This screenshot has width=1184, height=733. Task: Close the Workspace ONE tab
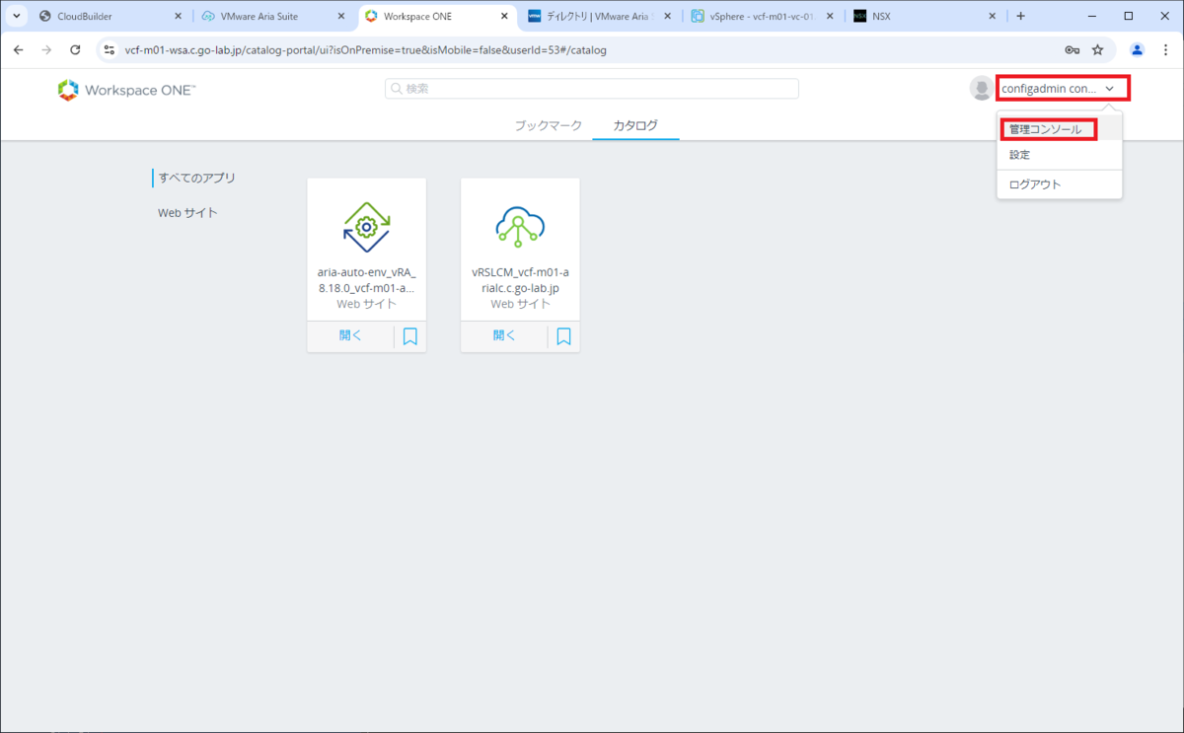(502, 16)
